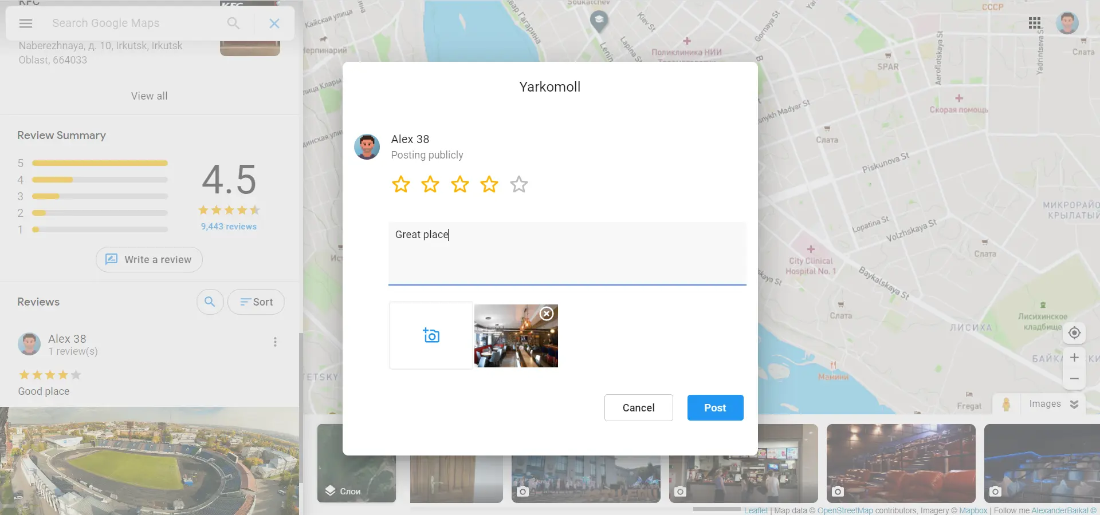Select a five-star rating on the last star

[518, 185]
